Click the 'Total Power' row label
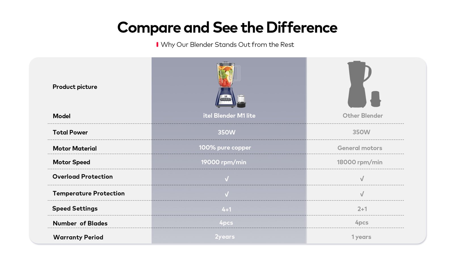Screen dimensions: 454x260 coord(70,132)
